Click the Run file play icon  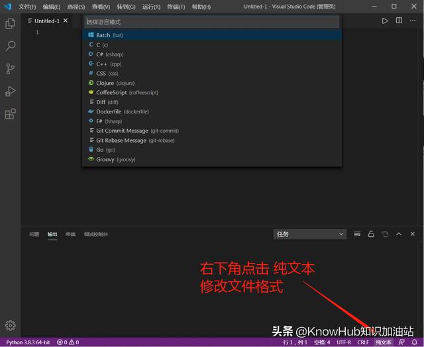coord(384,21)
